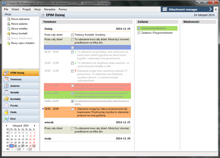Select day 27 in week 48

coord(23,146)
